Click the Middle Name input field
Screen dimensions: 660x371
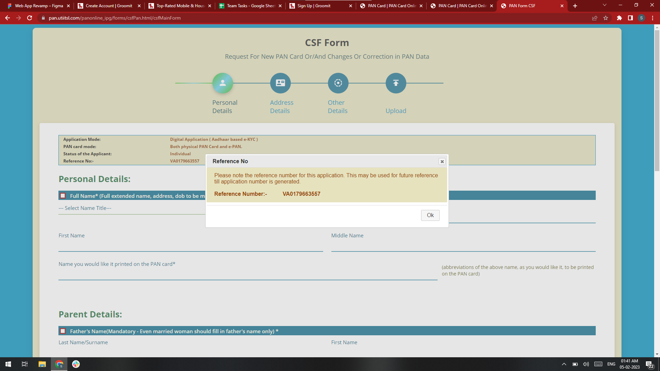click(x=463, y=246)
